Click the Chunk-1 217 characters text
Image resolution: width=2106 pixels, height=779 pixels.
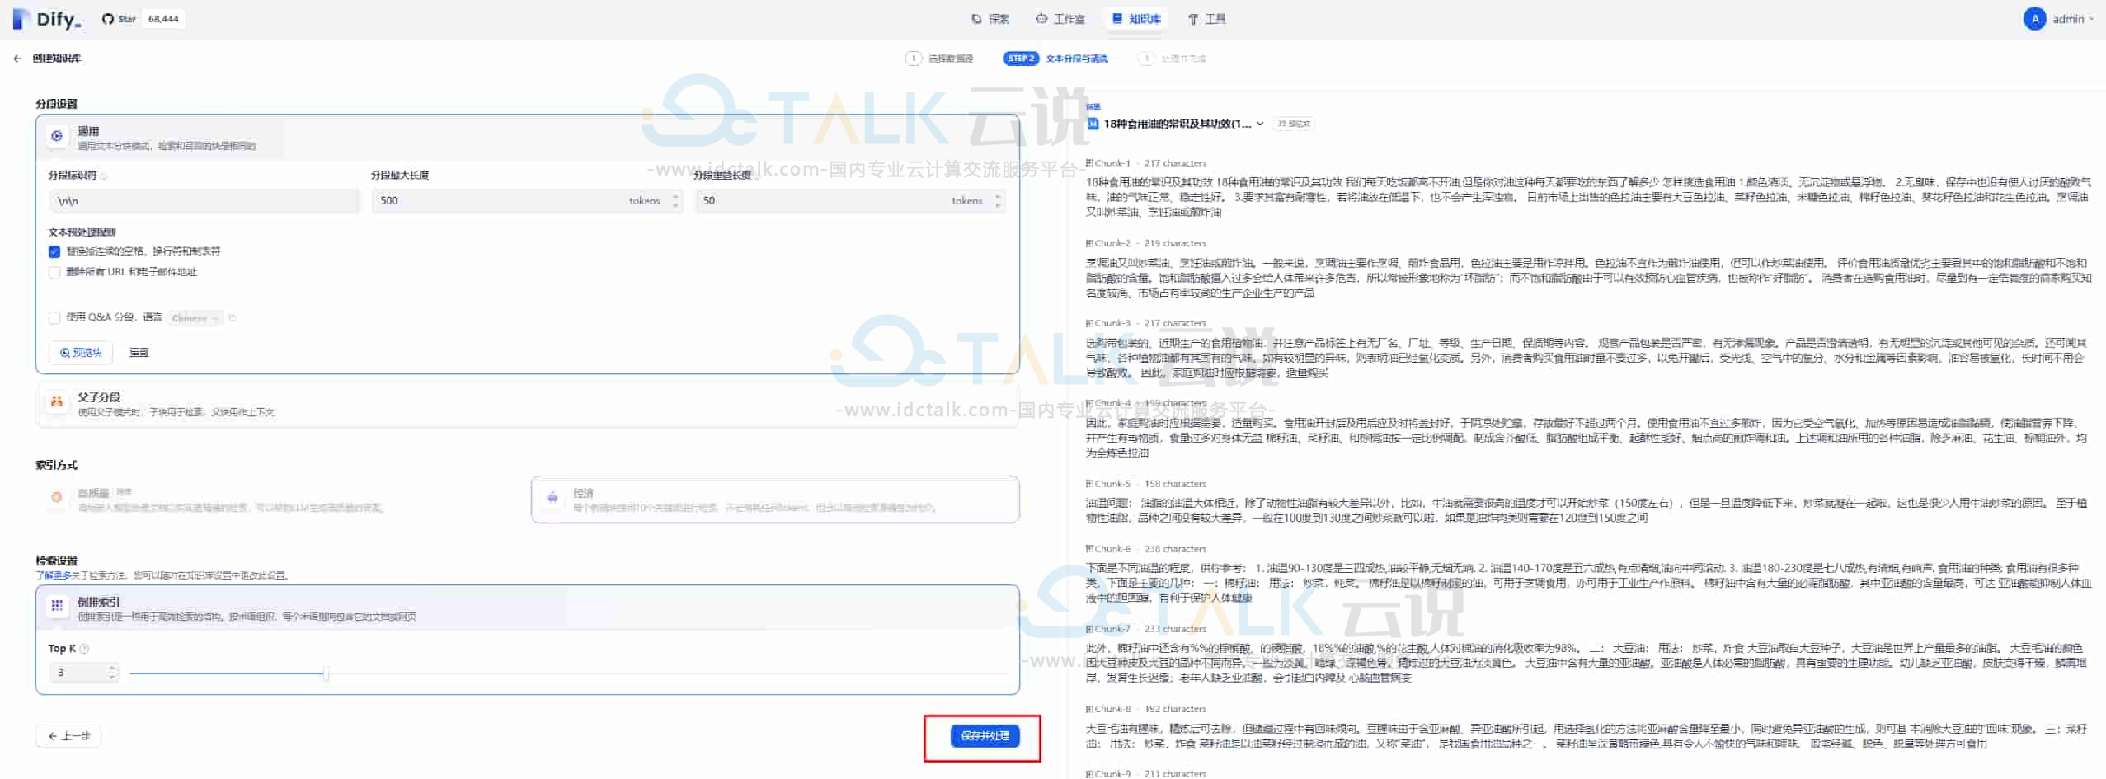point(1175,163)
